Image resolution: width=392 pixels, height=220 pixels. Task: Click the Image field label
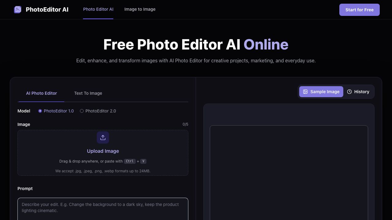[24, 124]
